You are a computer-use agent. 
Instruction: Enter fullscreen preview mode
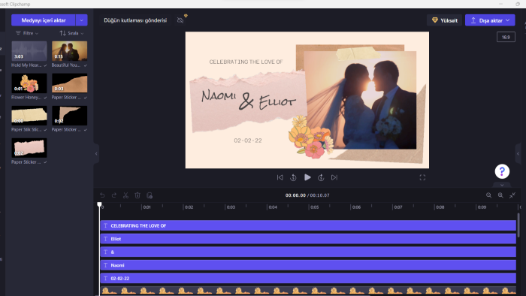(x=422, y=177)
